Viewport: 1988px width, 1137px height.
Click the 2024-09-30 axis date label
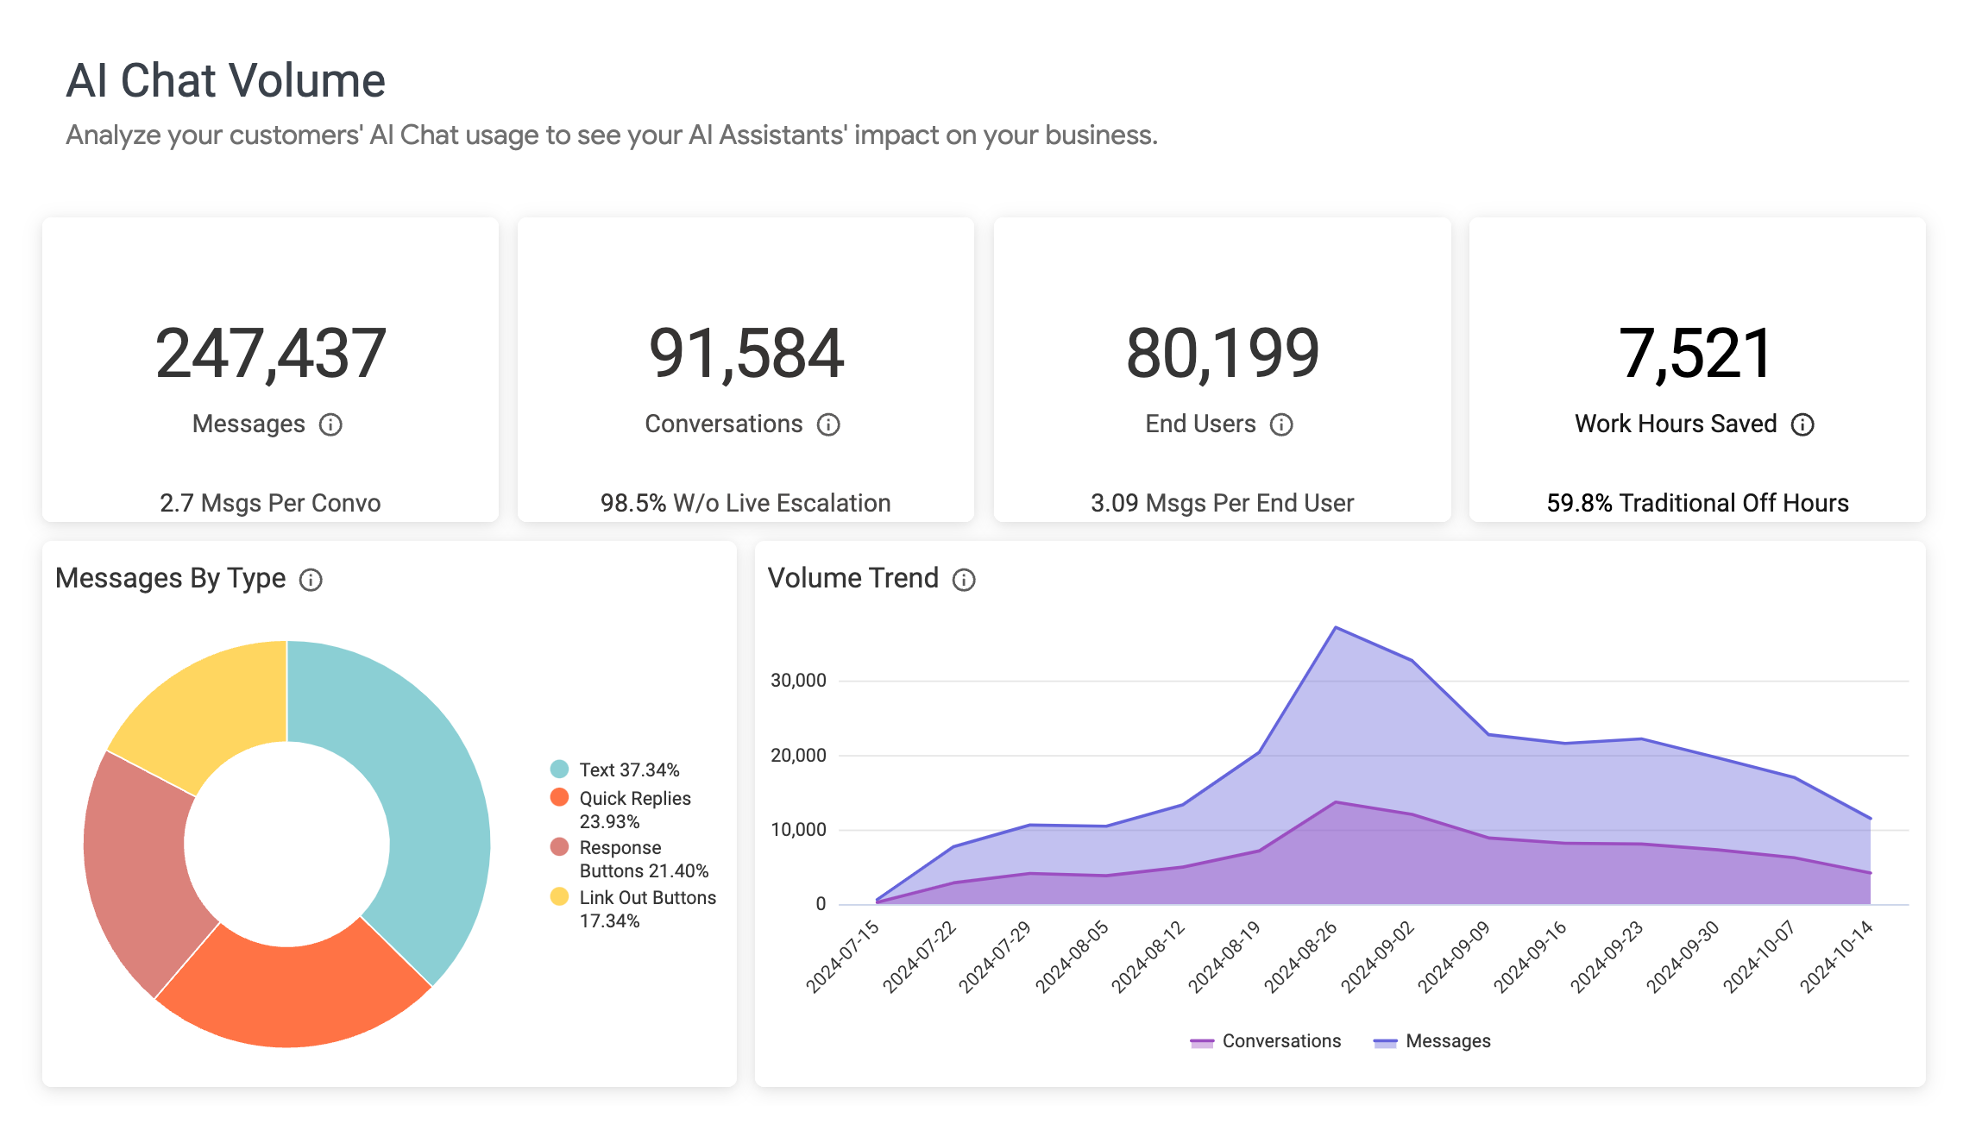[x=1683, y=956]
